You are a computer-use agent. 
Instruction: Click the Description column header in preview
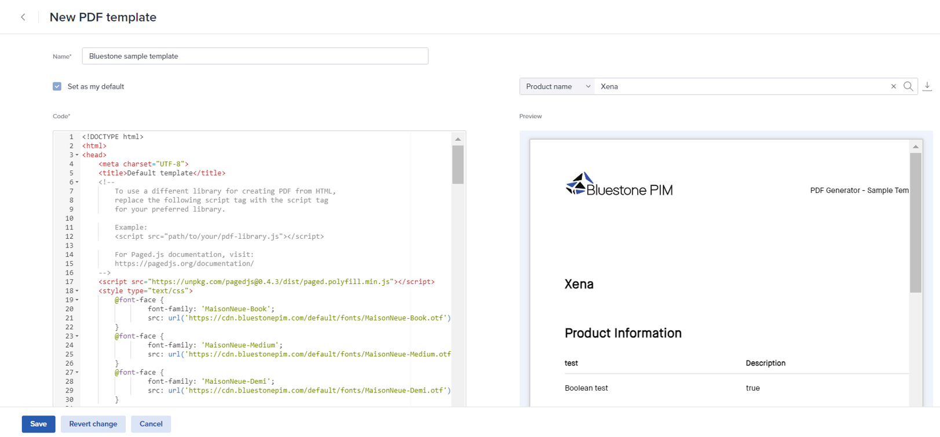(765, 363)
